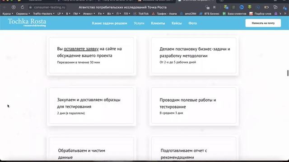
Task: Click the Написать на почту button
Action: click(263, 23)
